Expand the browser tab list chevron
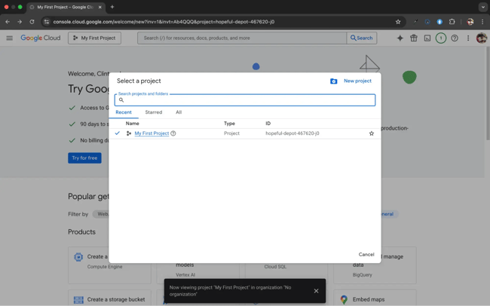This screenshot has height=306, width=490. 482,7
